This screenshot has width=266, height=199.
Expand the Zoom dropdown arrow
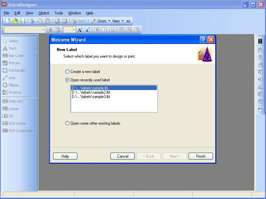coord(109,21)
